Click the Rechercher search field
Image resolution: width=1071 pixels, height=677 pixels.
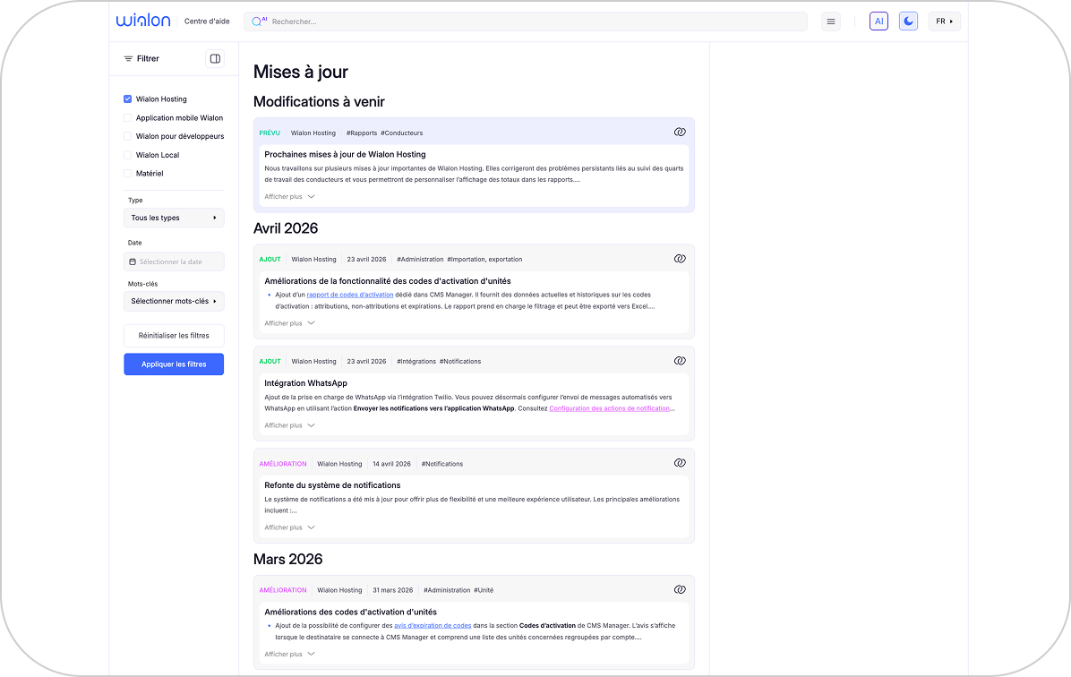point(526,21)
